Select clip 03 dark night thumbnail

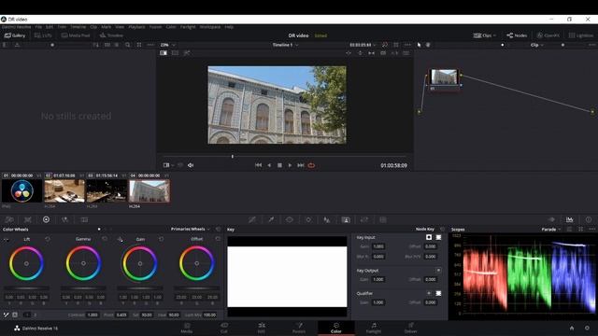pos(107,190)
